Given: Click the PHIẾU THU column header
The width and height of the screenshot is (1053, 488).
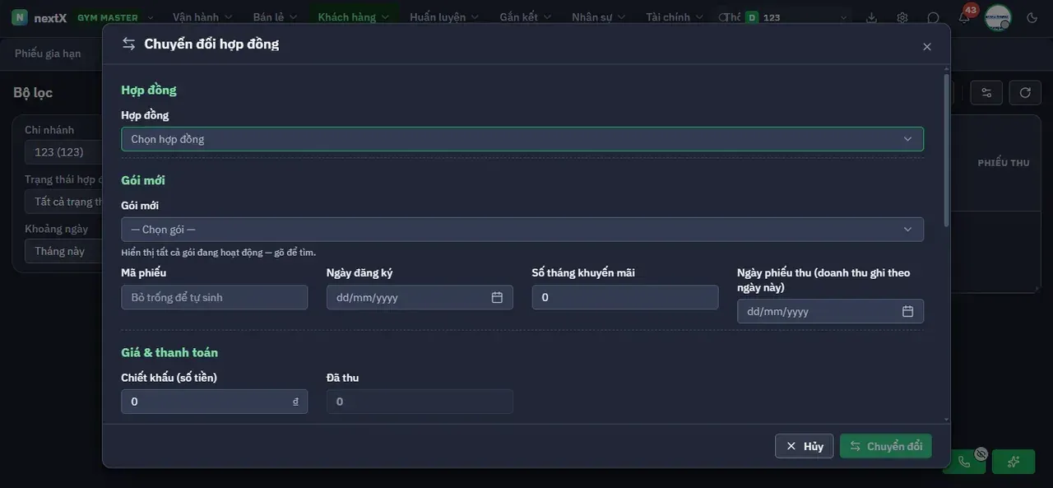Looking at the screenshot, I should click(1004, 163).
